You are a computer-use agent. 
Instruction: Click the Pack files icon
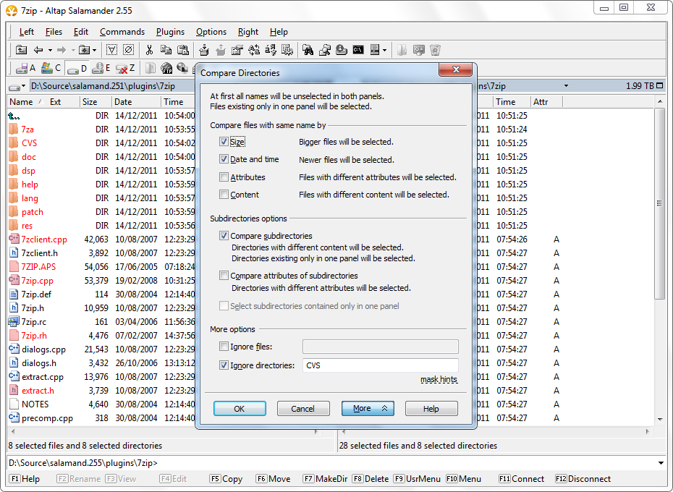(204, 50)
